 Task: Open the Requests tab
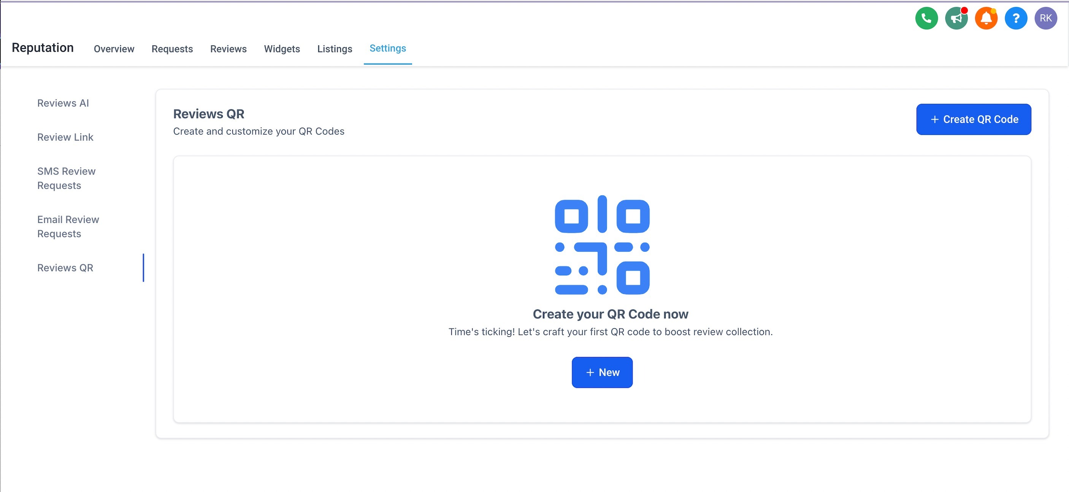pyautogui.click(x=172, y=49)
